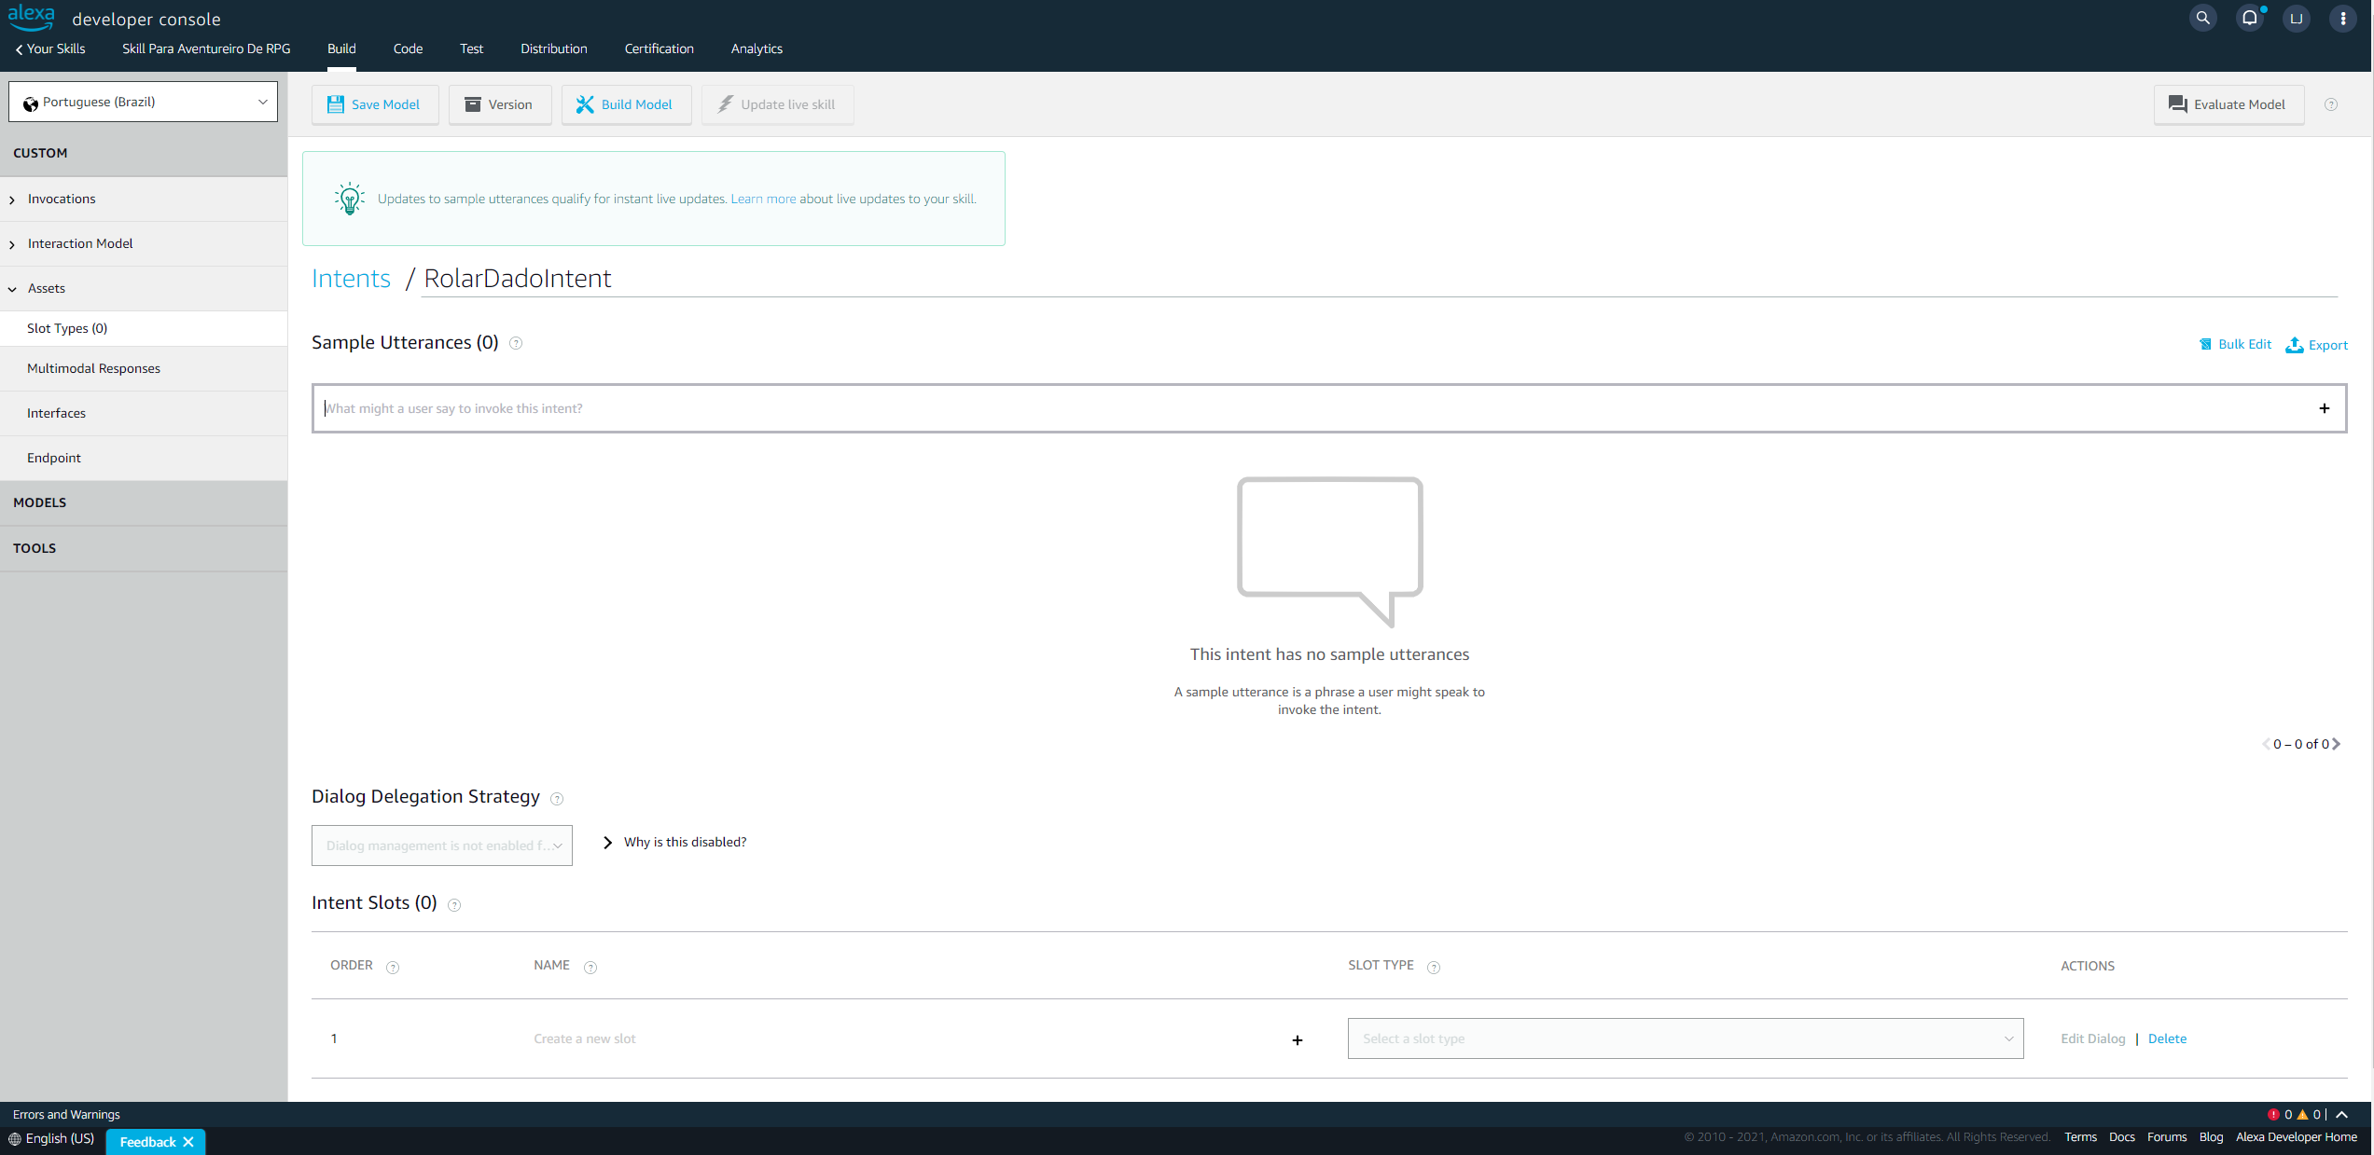Open the notifications bell icon
Screen dimensions: 2374x1155
[x=2249, y=18]
